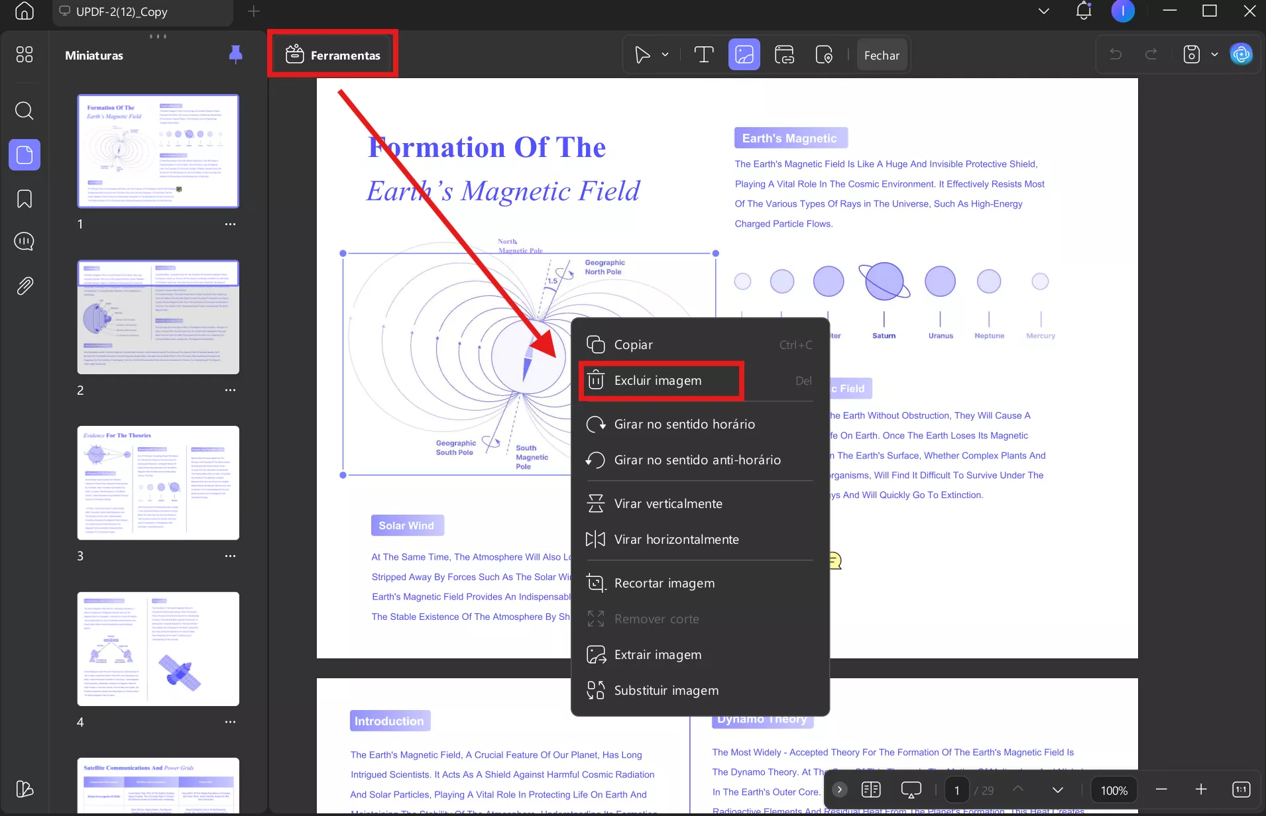
Task: Go to previous page with up chevron
Action: [1019, 789]
